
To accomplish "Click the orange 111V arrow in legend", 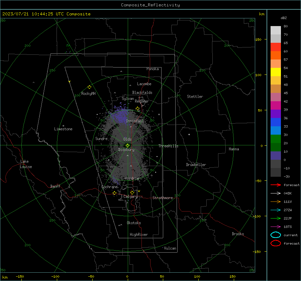I will coord(276,201).
